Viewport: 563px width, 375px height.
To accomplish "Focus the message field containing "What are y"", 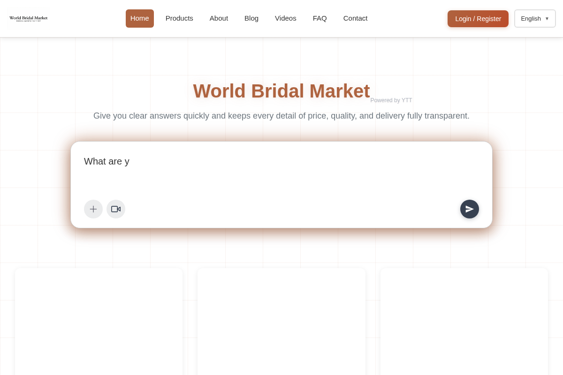I will point(281,171).
